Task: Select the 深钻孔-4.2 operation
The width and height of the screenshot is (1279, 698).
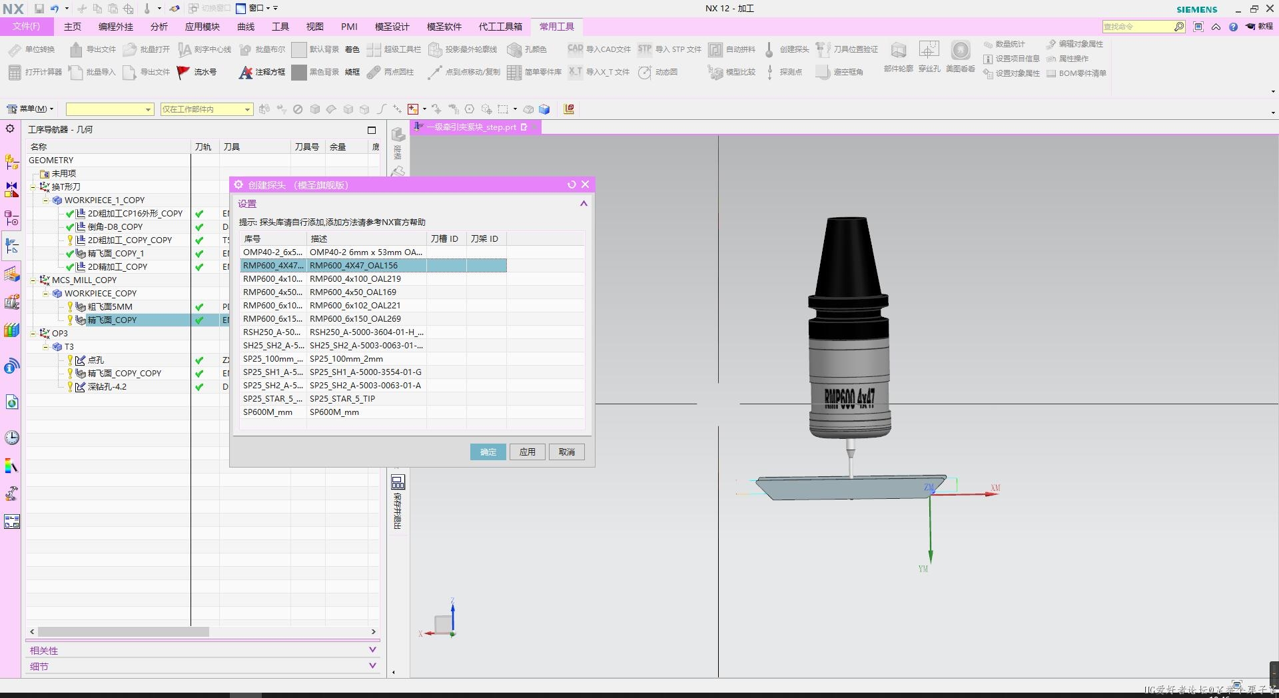Action: [107, 386]
